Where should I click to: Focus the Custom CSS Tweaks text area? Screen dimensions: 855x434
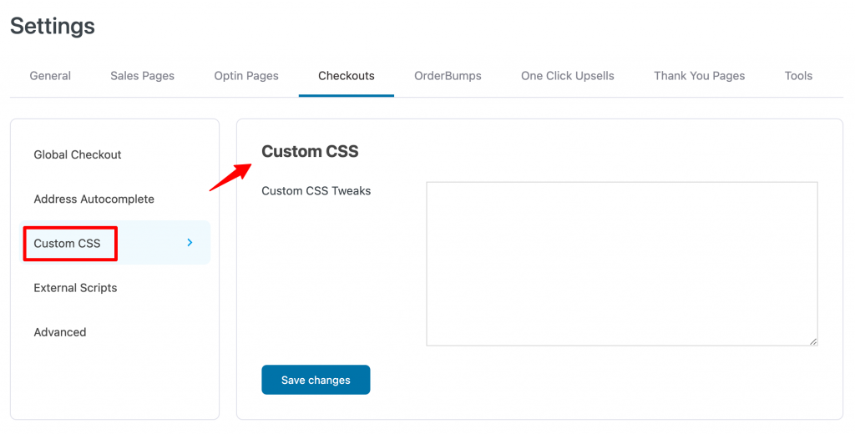tap(621, 264)
